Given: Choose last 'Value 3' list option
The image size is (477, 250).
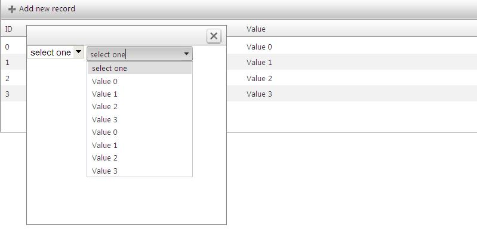Looking at the screenshot, I should tap(104, 171).
